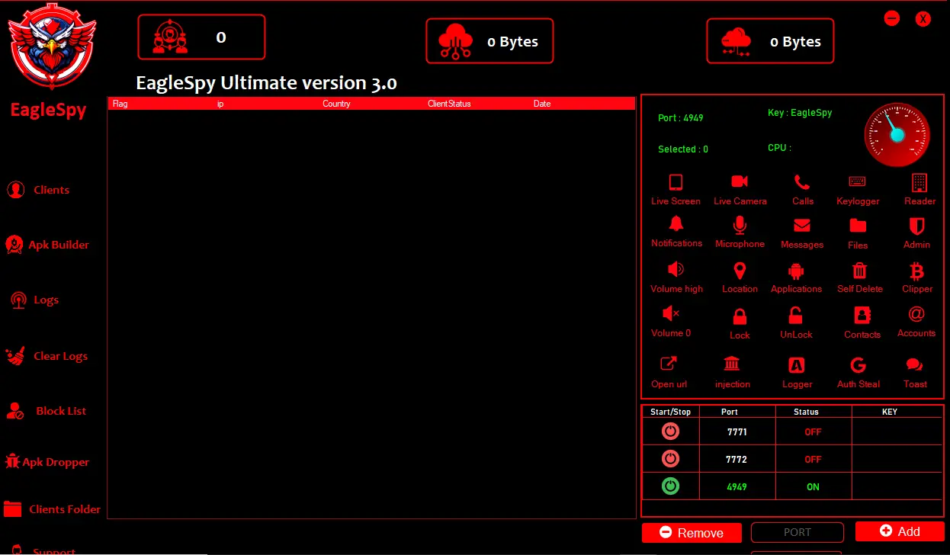
Task: Click the OFF status for port 7772
Action: point(813,460)
